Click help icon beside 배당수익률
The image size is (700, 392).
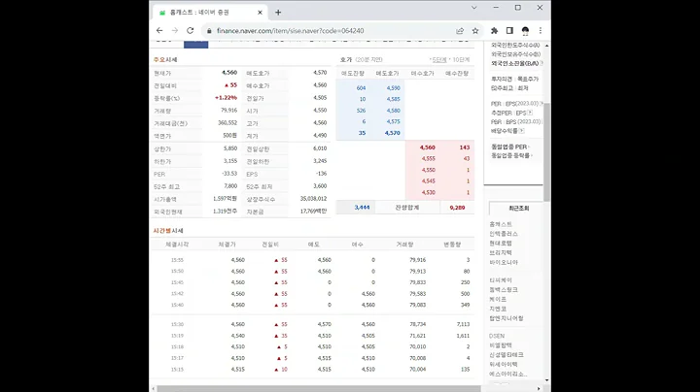tap(521, 131)
